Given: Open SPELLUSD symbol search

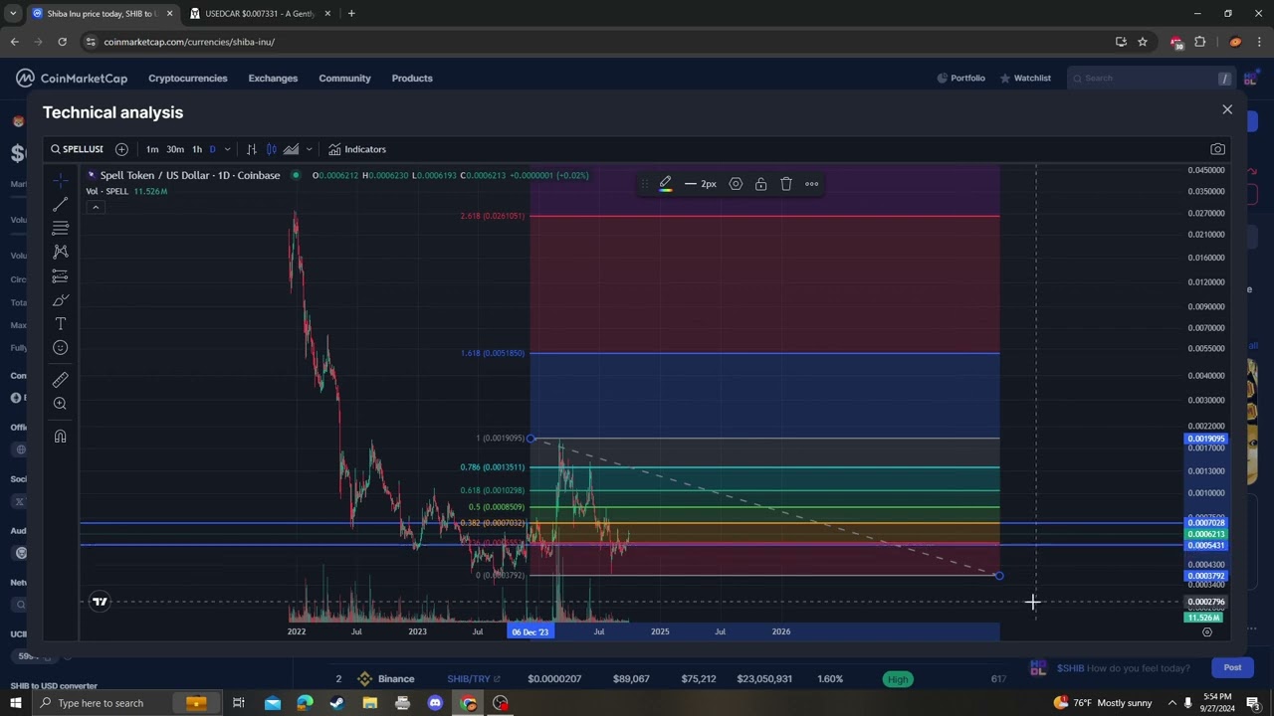Looking at the screenshot, I should pyautogui.click(x=77, y=149).
